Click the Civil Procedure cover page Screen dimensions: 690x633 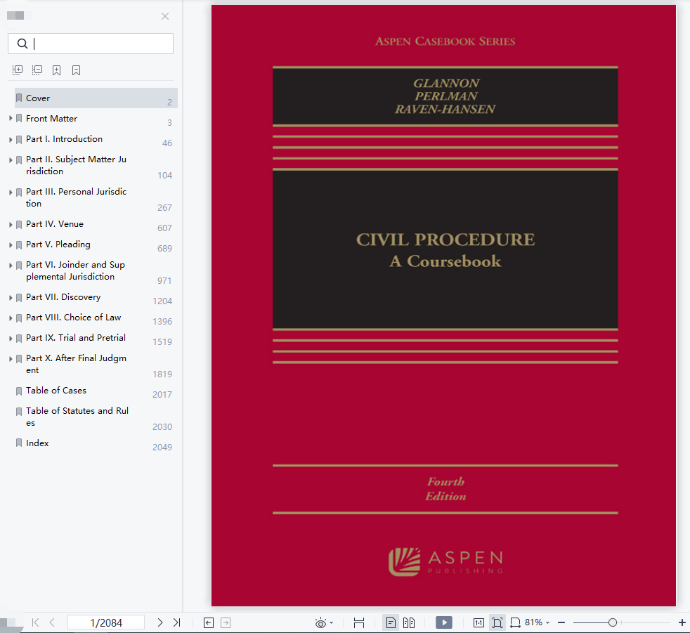coord(443,306)
